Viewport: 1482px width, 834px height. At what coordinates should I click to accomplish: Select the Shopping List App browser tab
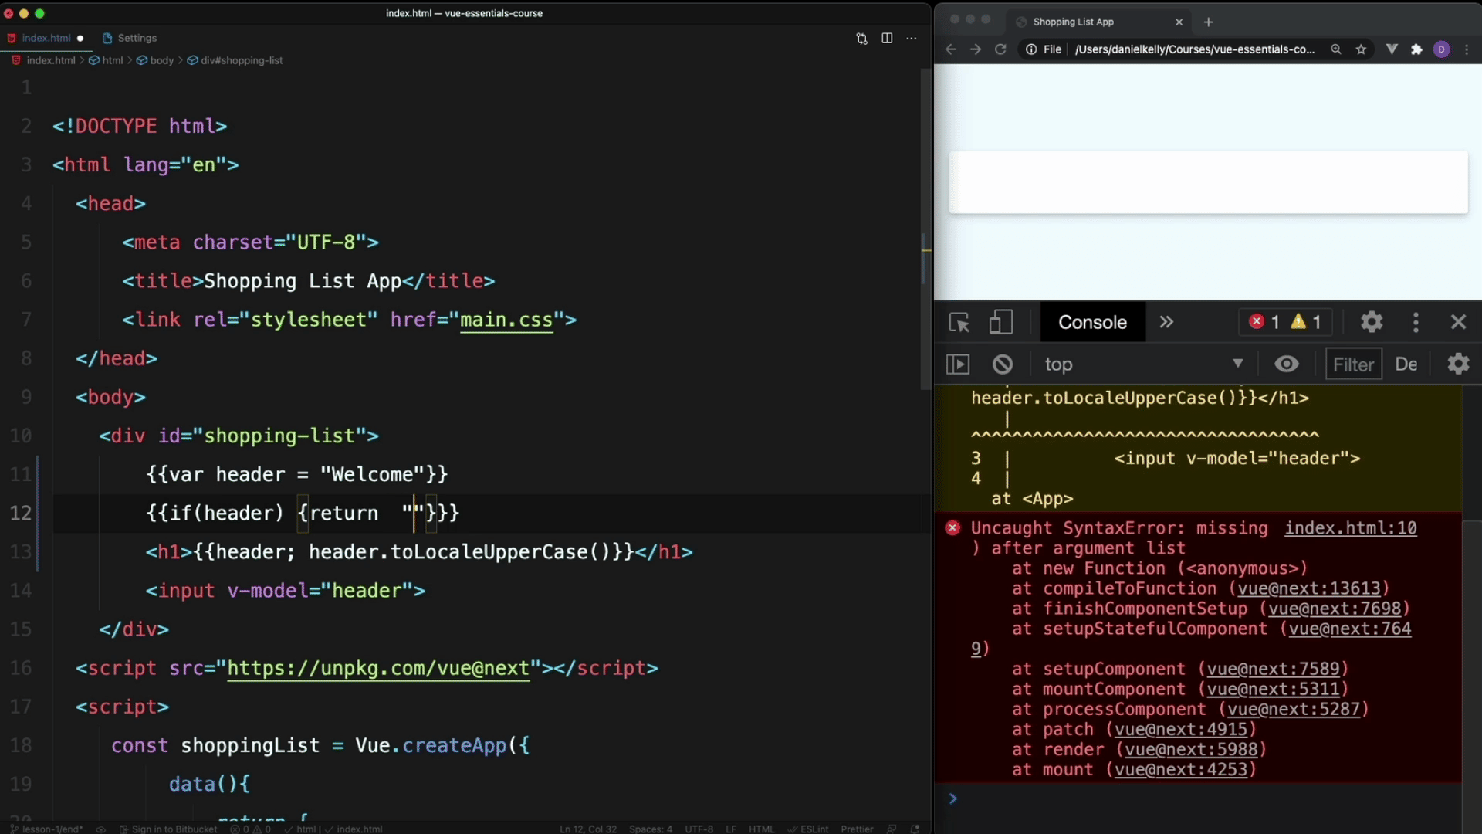coord(1096,22)
